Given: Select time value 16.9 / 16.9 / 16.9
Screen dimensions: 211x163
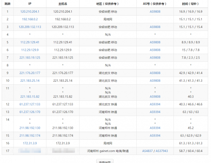Looking at the screenshot, I should click(x=191, y=11).
